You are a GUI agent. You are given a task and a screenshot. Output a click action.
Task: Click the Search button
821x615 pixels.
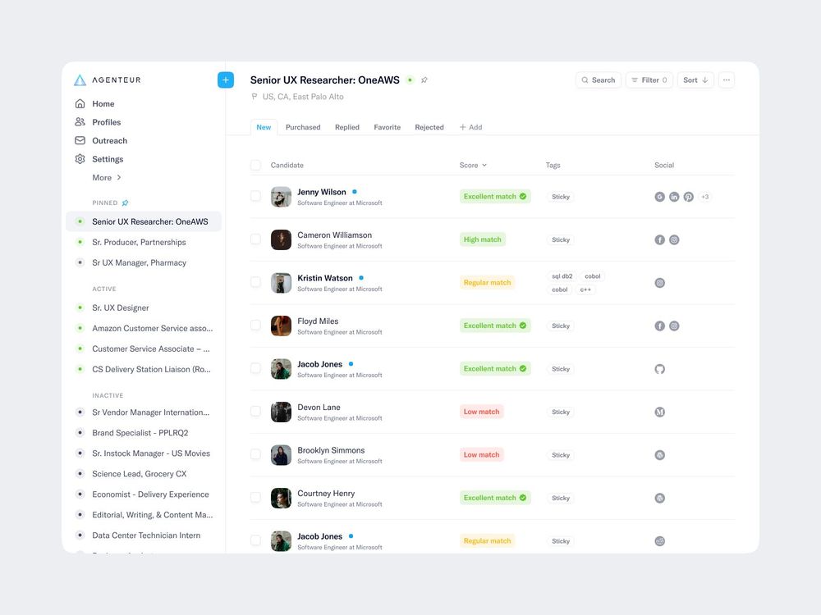coord(599,80)
